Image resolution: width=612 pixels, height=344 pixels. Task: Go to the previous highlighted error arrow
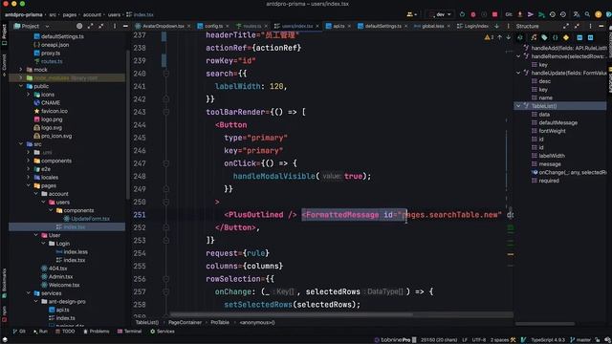click(499, 37)
